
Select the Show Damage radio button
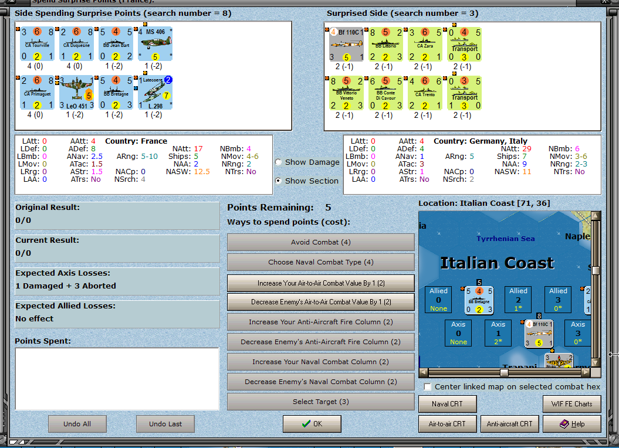click(279, 162)
